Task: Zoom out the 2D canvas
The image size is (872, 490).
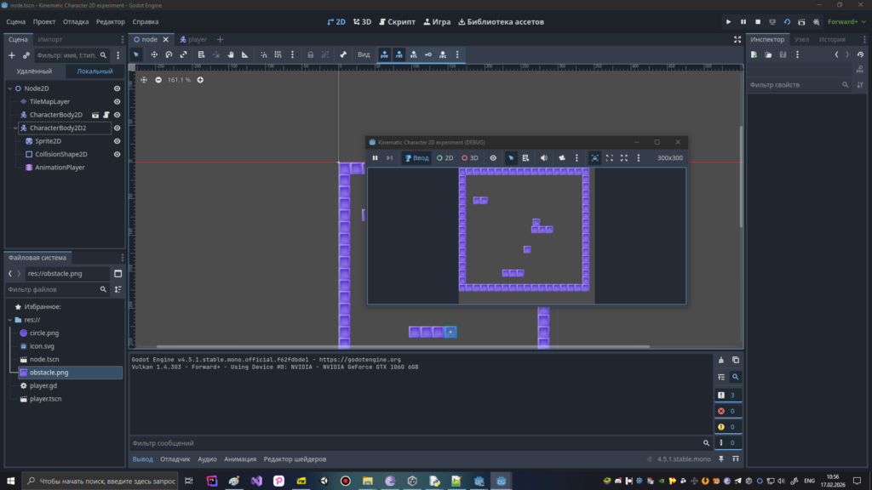Action: [158, 80]
